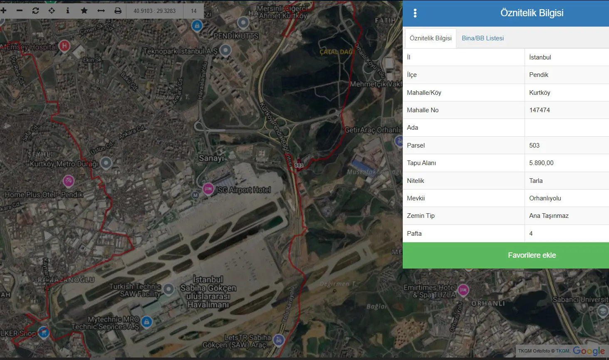Select the Home Plus Otel marker
Screen dimensions: 609x360
click(68, 181)
